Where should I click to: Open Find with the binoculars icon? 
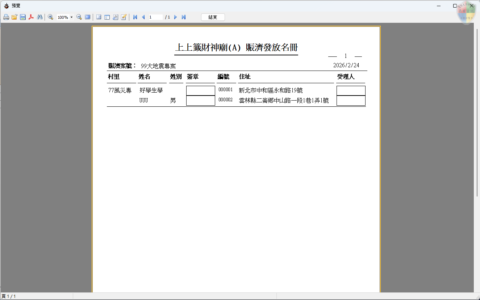40,17
